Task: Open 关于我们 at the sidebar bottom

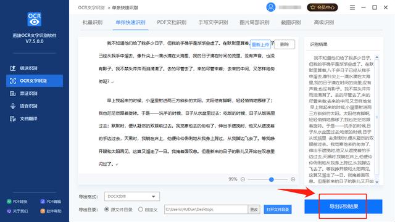Action: (x=17, y=211)
